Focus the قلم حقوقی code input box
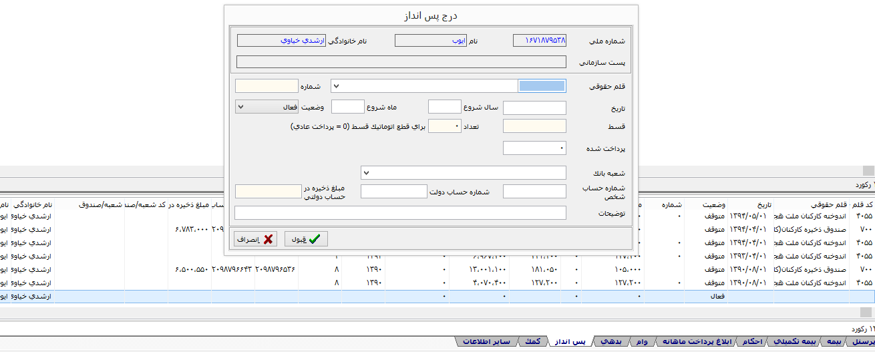Image resolution: width=875 pixels, height=352 pixels. pyautogui.click(x=542, y=86)
